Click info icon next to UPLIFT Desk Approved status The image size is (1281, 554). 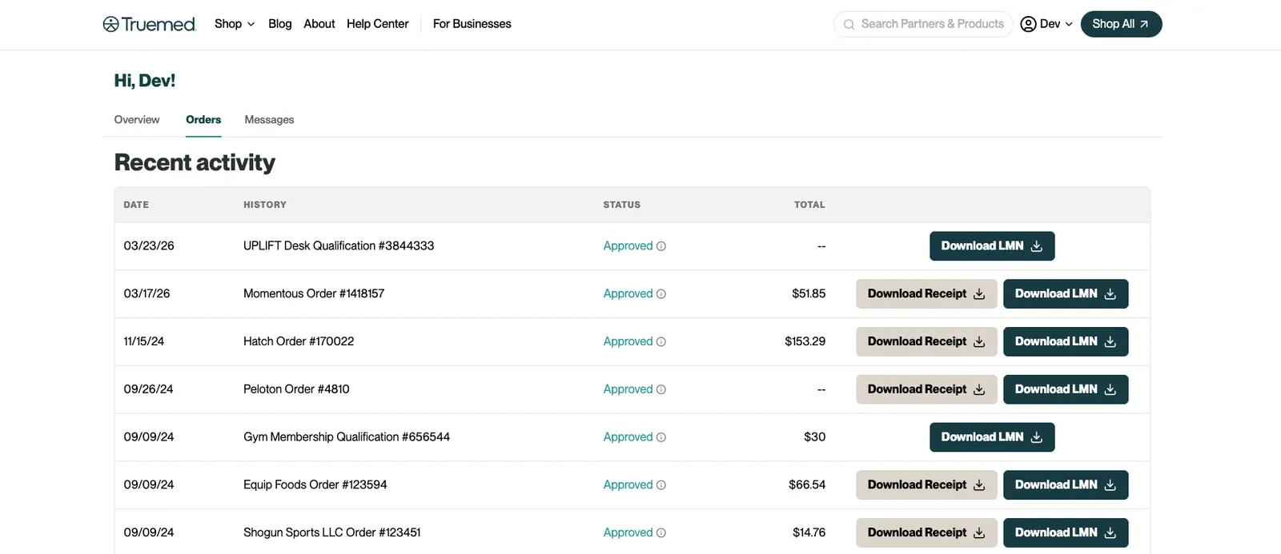click(661, 246)
